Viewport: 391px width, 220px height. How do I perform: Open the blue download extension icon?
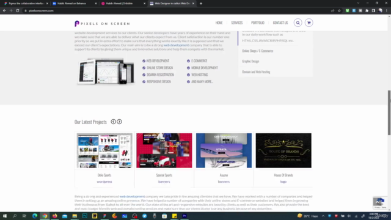(354, 11)
